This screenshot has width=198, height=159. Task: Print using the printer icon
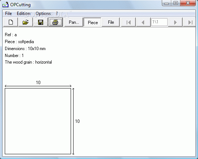(56, 22)
